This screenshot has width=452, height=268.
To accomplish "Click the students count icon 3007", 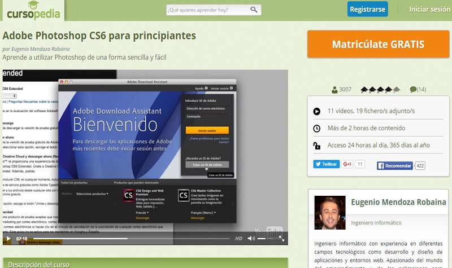I will point(334,90).
